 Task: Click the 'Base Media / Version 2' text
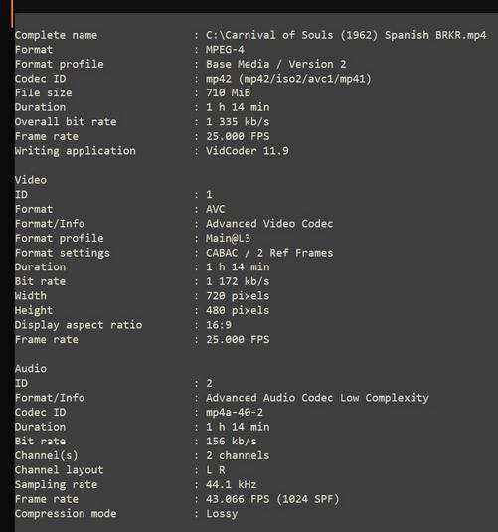coord(275,64)
